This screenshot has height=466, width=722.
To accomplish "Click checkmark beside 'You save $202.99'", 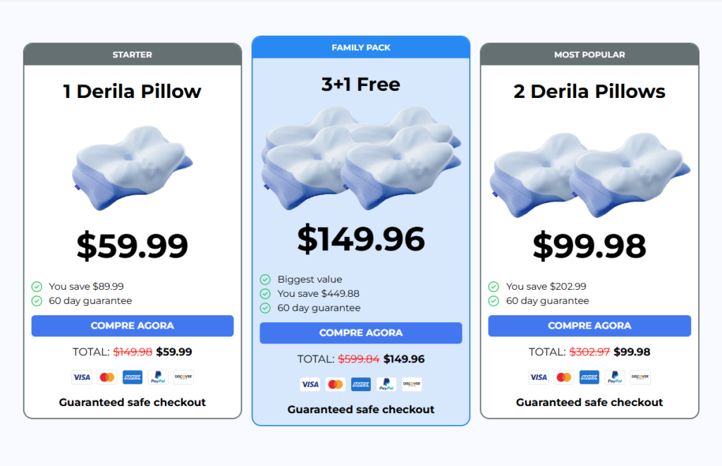I will point(494,286).
